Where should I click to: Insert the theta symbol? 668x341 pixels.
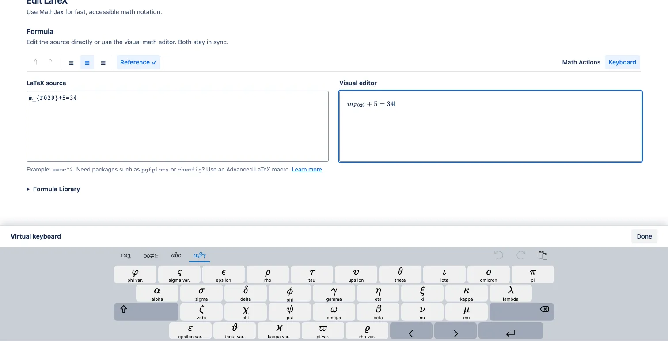400,274
